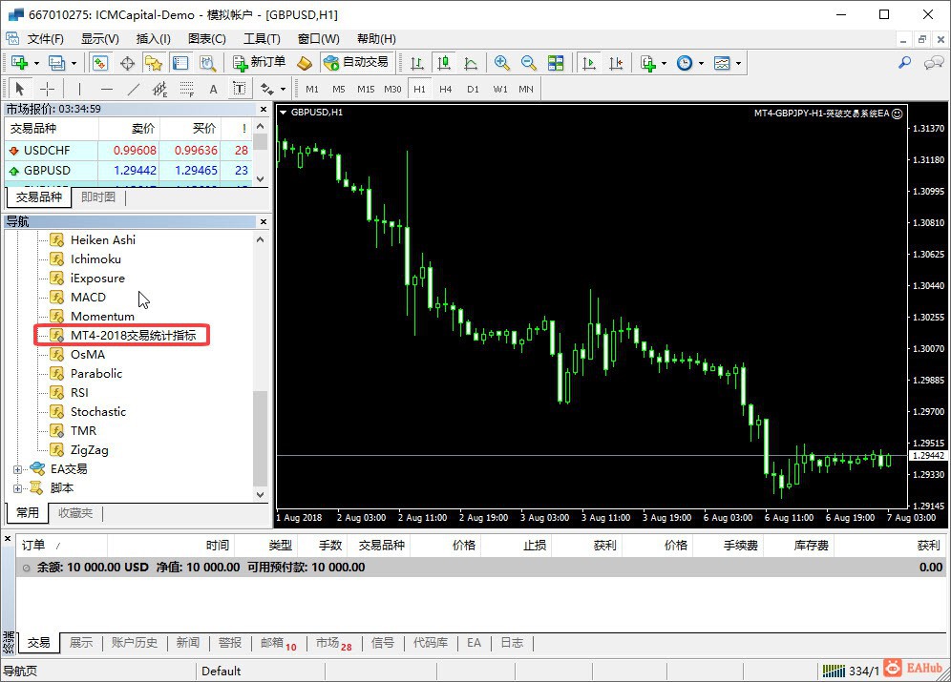Switch to the 收藏夹 navigator tab
This screenshot has height=682, width=951.
tap(75, 513)
